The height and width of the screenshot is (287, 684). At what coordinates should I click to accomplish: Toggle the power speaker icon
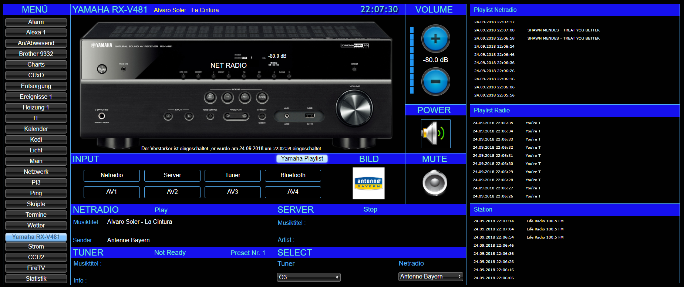(x=435, y=134)
